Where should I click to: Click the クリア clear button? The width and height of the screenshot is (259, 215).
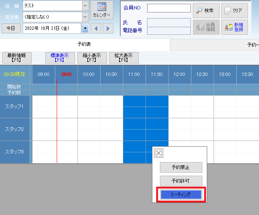(234, 11)
